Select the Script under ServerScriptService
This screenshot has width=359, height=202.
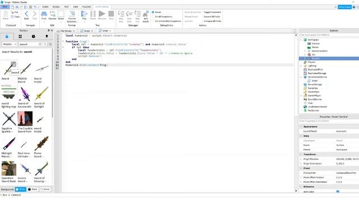(315, 81)
